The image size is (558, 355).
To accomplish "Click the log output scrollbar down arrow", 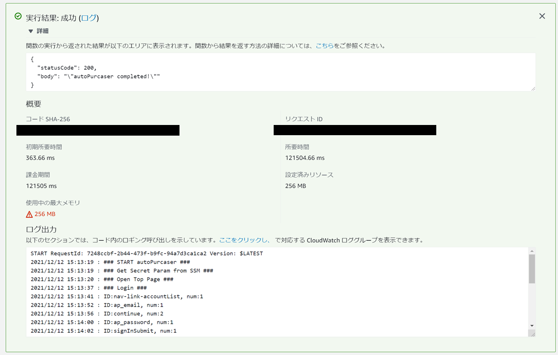I will (532, 326).
